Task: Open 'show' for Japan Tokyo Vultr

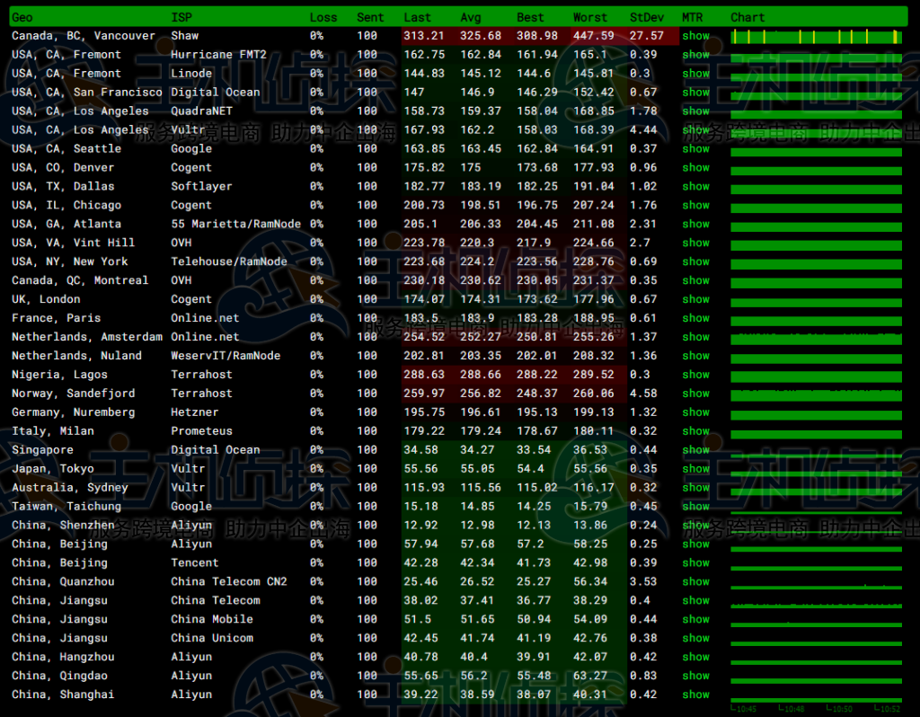Action: pyautogui.click(x=695, y=468)
